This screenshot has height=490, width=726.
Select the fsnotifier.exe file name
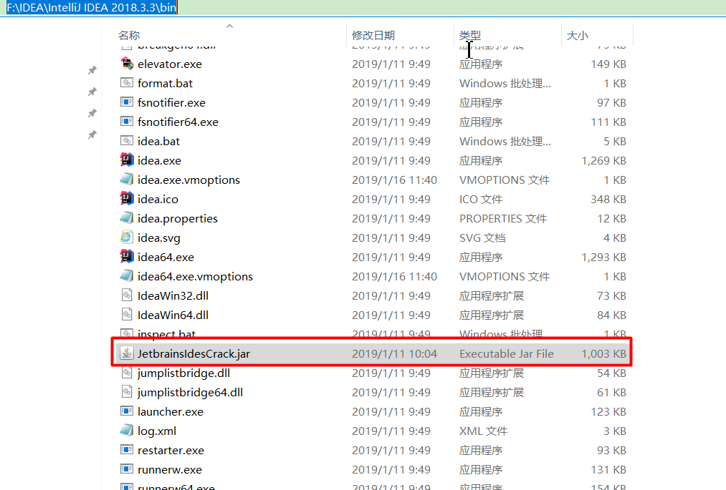(171, 102)
